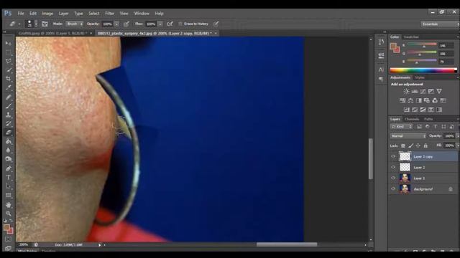
Task: Open the File menu
Action: [x=21, y=14]
